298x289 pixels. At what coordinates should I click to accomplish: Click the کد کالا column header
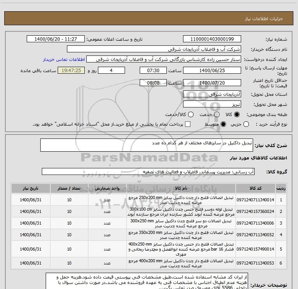tap(255, 189)
